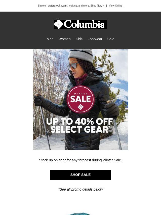This screenshot has width=161, height=215.
Task: Click the red Winter Sale circular badge
Action: pos(80,99)
